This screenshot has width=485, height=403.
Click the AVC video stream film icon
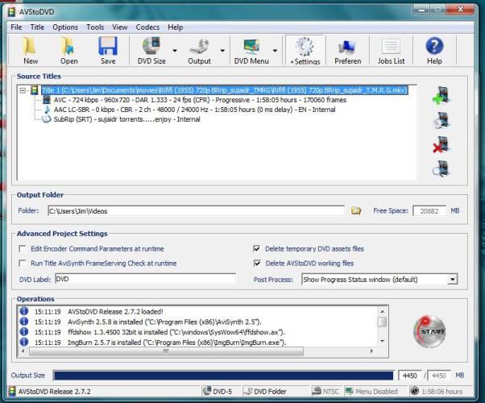[47, 100]
